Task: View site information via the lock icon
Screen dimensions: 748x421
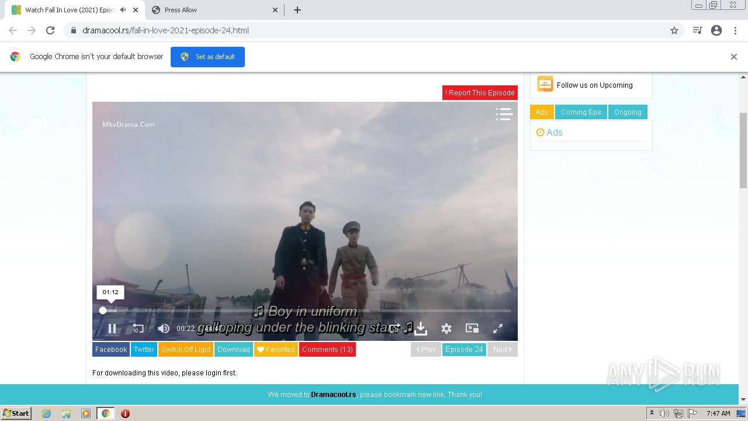Action: [x=73, y=30]
